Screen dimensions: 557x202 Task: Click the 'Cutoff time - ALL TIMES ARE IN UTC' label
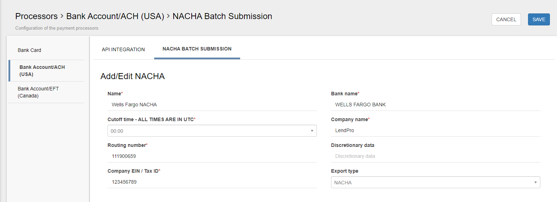point(151,119)
